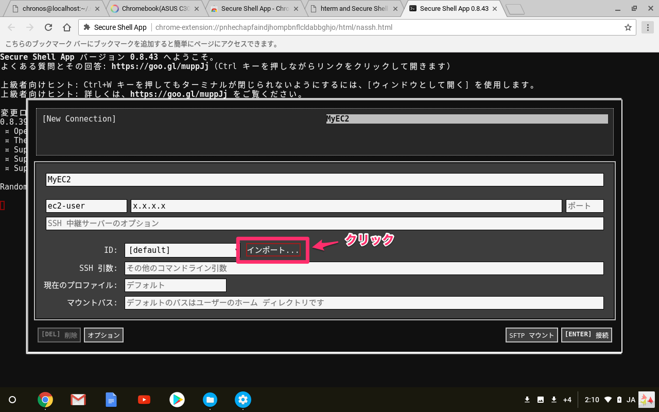Viewport: 659px width, 412px height.
Task: Click the SSH 引数 arguments field
Action: point(364,268)
